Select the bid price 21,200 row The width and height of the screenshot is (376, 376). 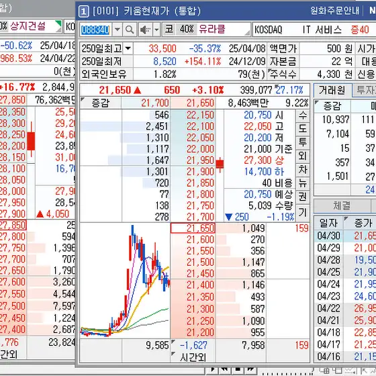[x=193, y=332]
